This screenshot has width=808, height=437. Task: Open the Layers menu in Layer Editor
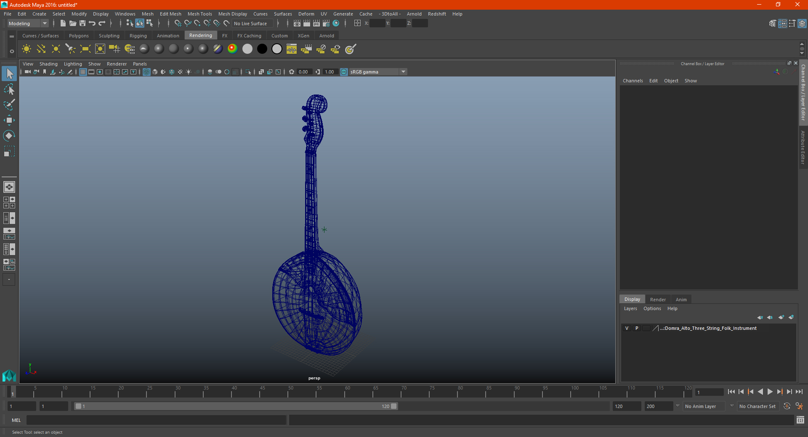pos(630,308)
